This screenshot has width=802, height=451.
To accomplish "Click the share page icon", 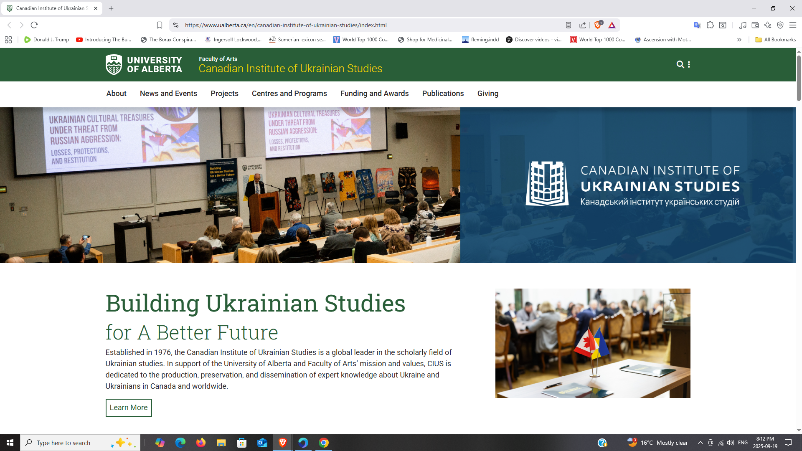I will (583, 25).
